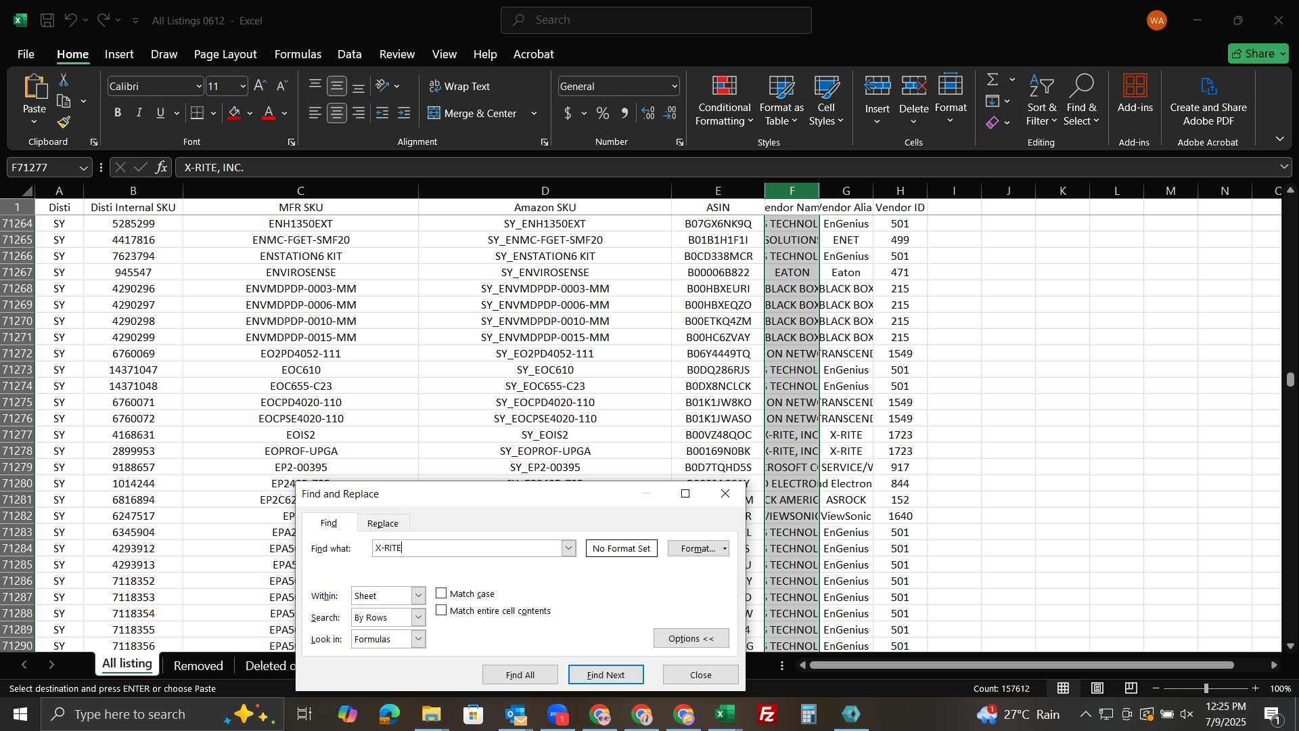The height and width of the screenshot is (731, 1299).
Task: Click the zoom slider in status bar
Action: (x=1206, y=688)
